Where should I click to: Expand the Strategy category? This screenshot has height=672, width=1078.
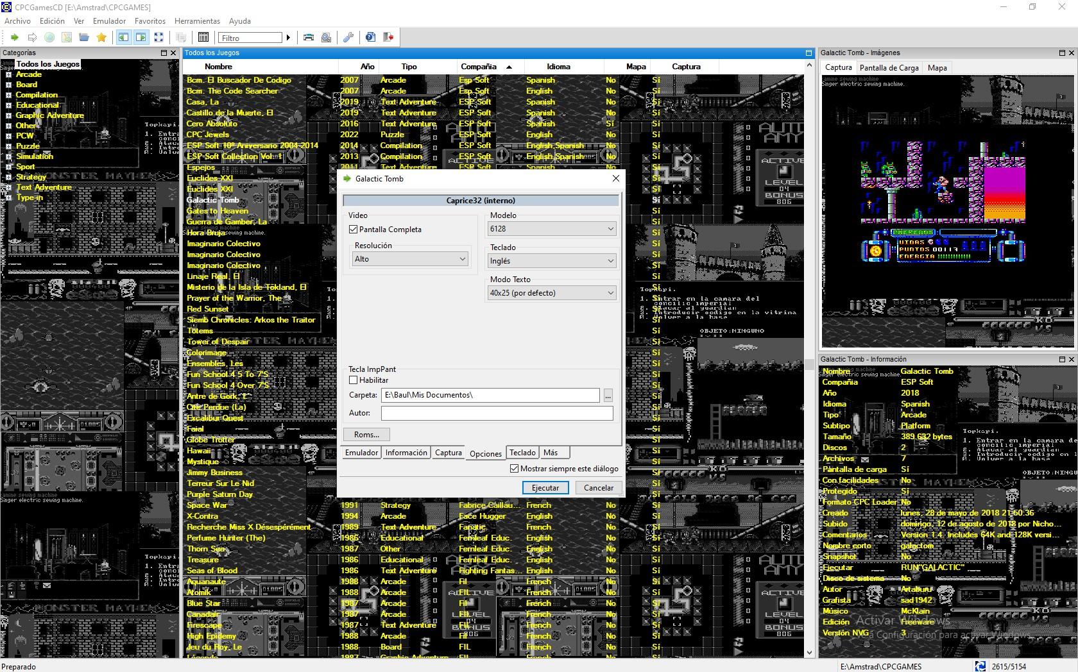8,177
